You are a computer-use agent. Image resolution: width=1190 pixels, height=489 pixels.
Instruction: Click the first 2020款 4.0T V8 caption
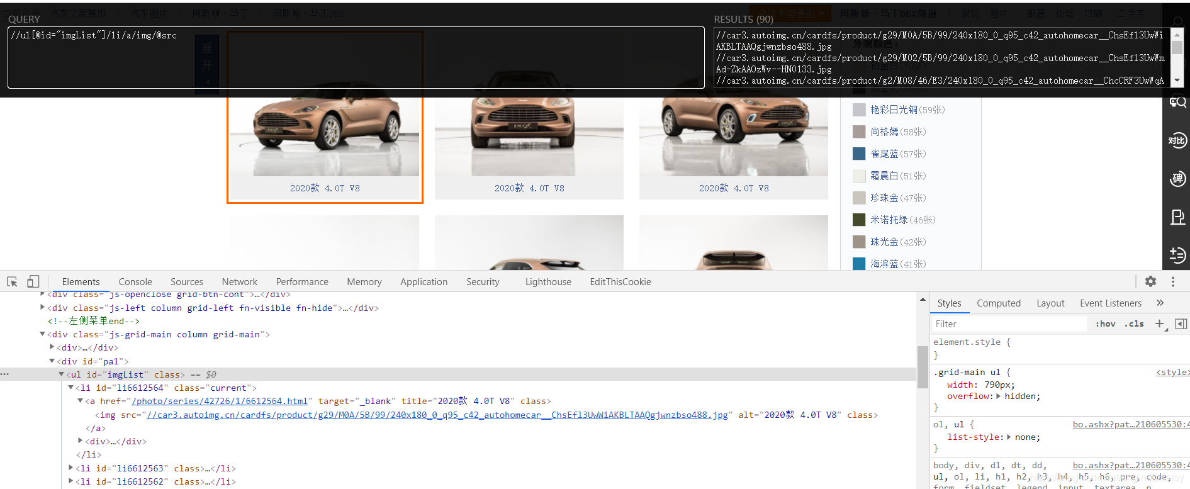point(325,188)
